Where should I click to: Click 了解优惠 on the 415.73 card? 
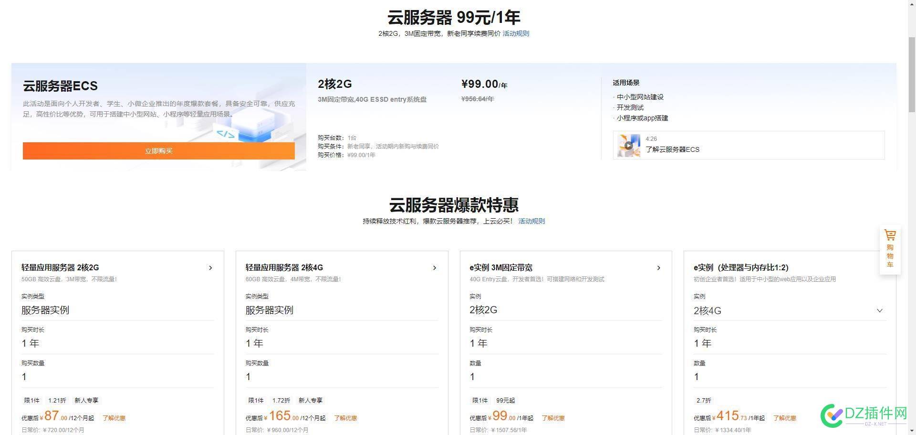pyautogui.click(x=785, y=418)
